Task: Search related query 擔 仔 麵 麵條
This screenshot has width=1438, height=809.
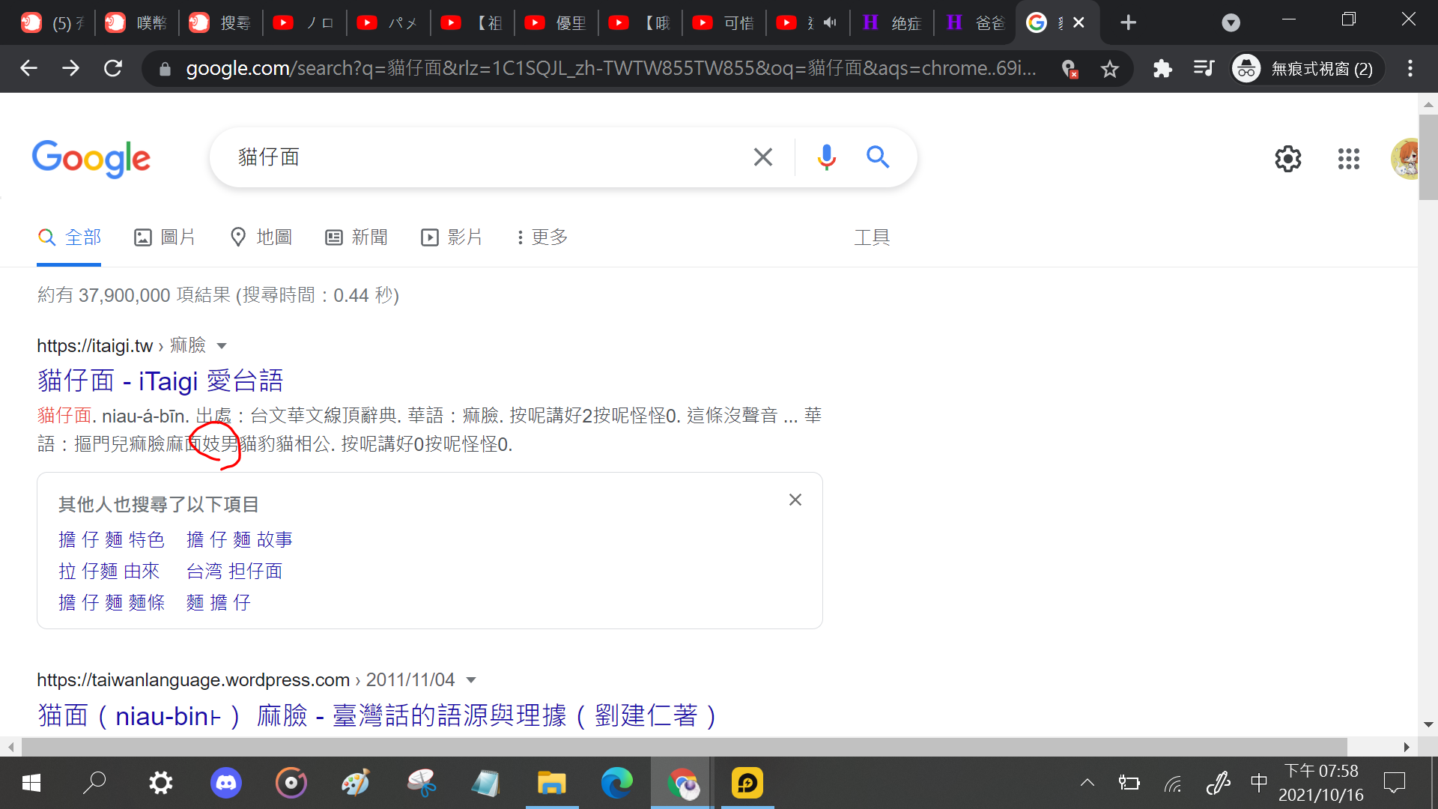Action: point(112,602)
